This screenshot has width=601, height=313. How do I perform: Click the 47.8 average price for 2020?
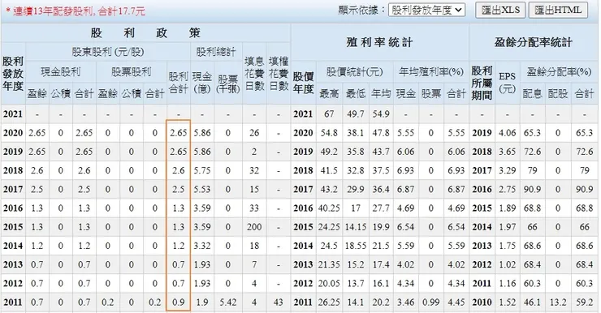(x=381, y=133)
